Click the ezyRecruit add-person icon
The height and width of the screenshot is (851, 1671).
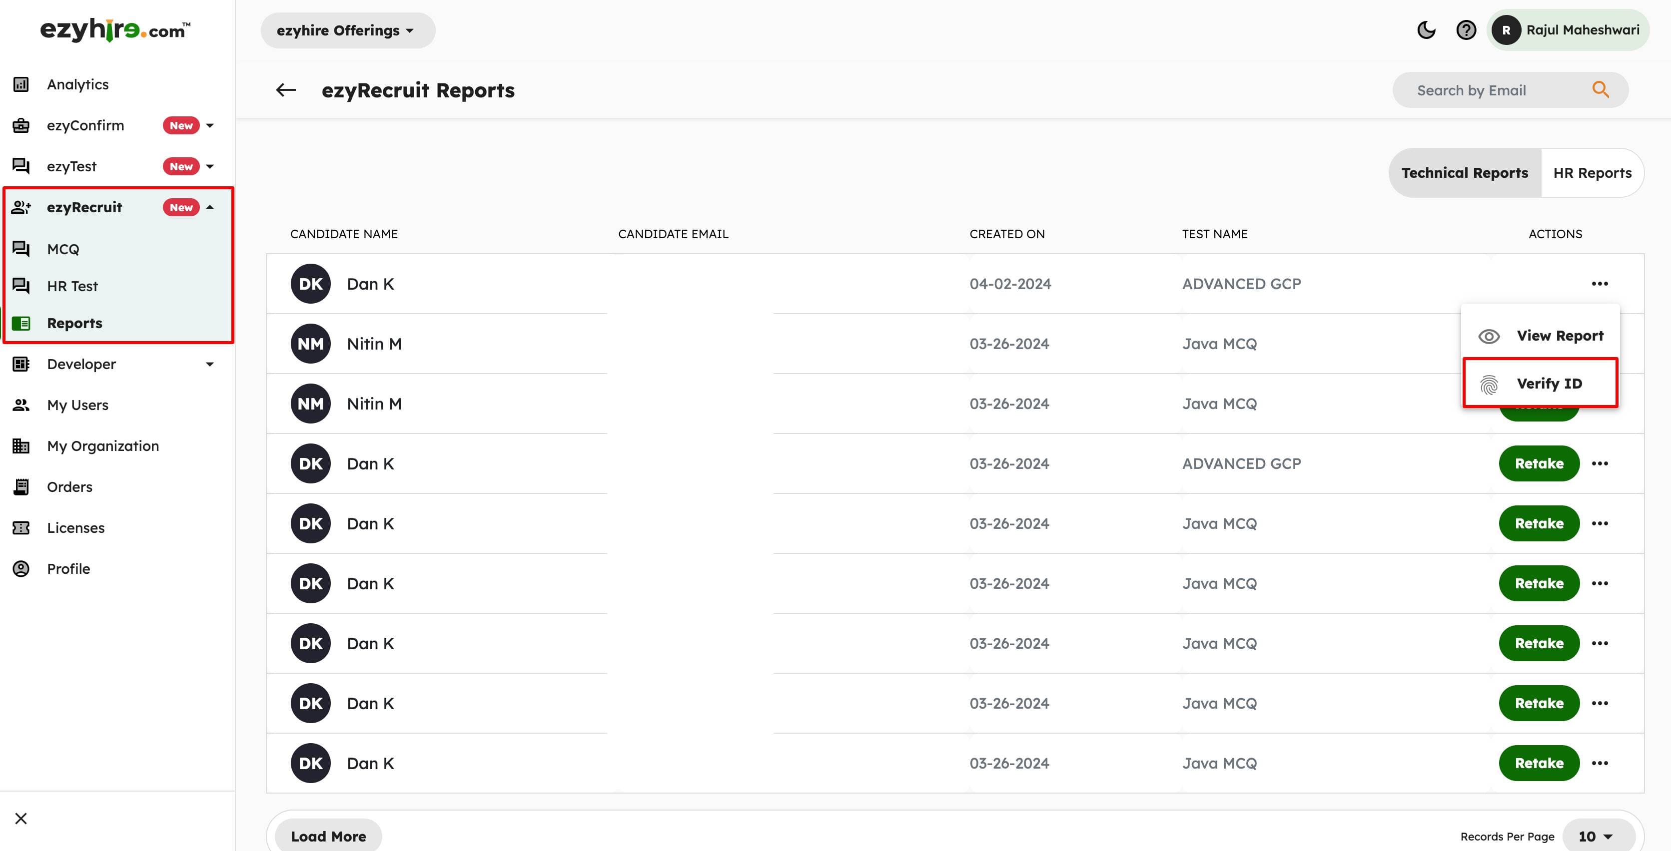coord(21,207)
